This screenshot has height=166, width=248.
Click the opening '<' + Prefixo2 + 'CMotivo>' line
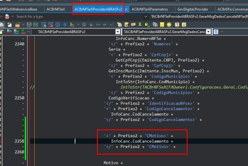coord(139,136)
